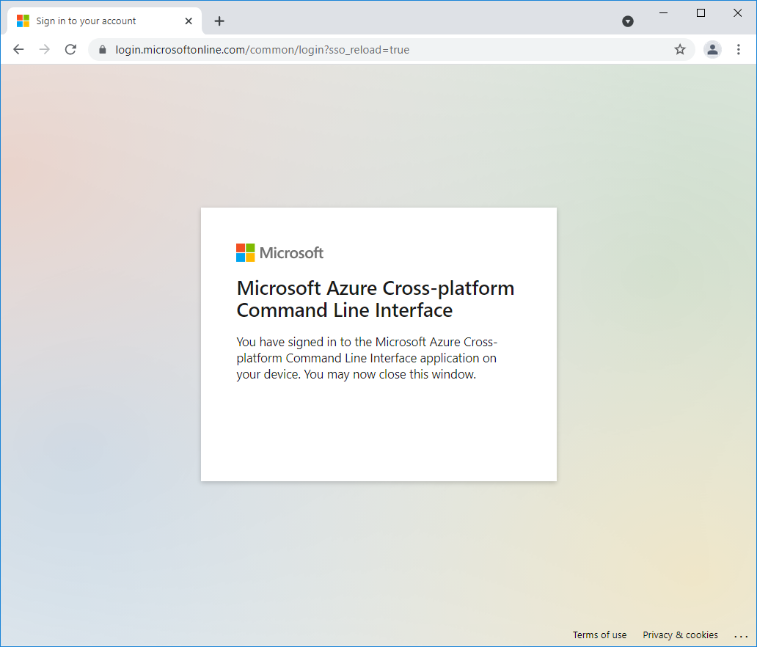This screenshot has width=757, height=647.
Task: Select the 'Sign in to your account' tab
Action: click(105, 21)
